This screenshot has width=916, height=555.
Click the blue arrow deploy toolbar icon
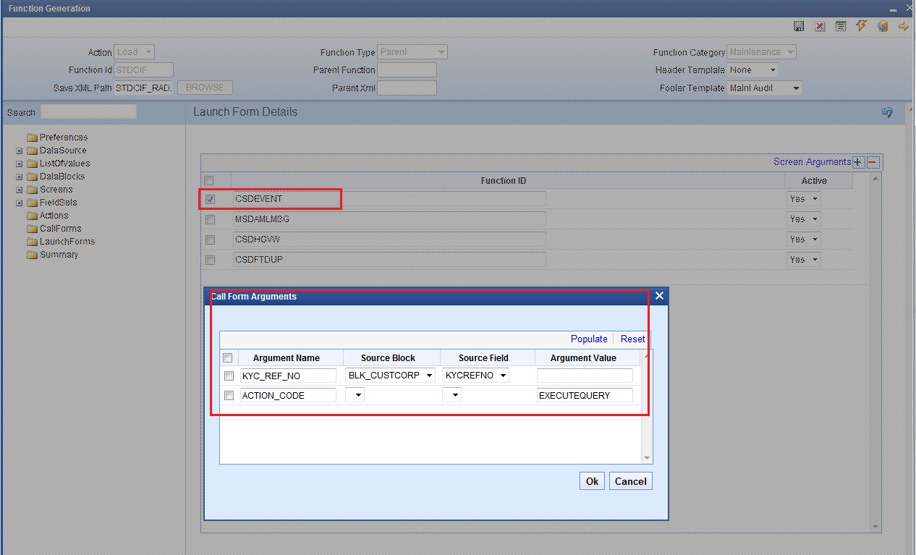(882, 27)
